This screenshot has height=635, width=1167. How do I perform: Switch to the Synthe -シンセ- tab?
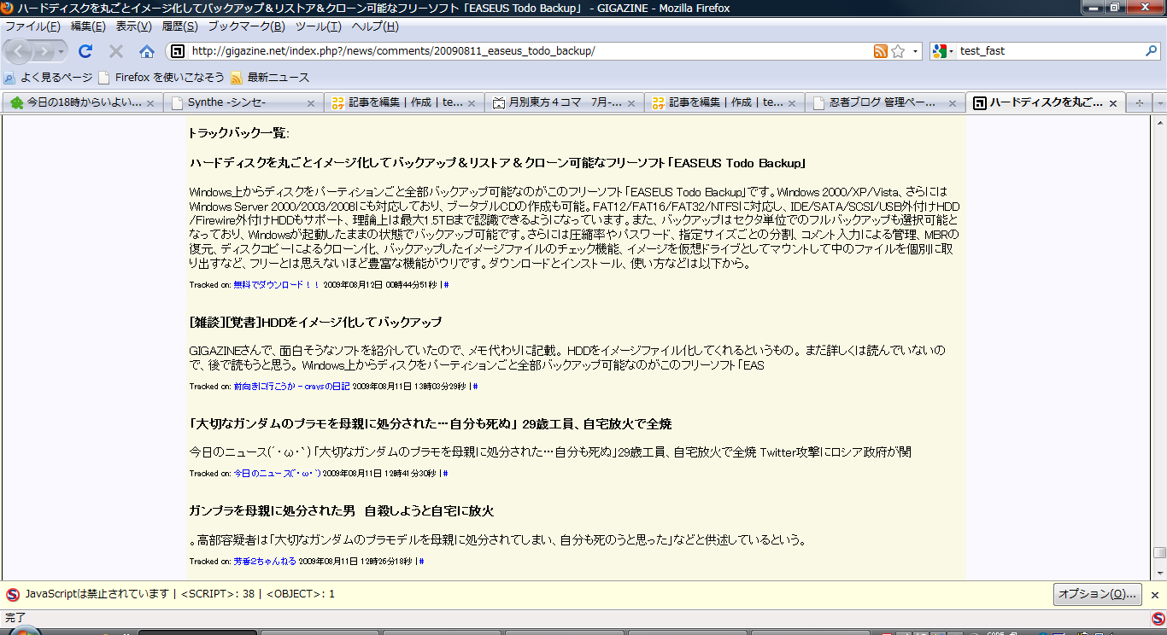243,102
